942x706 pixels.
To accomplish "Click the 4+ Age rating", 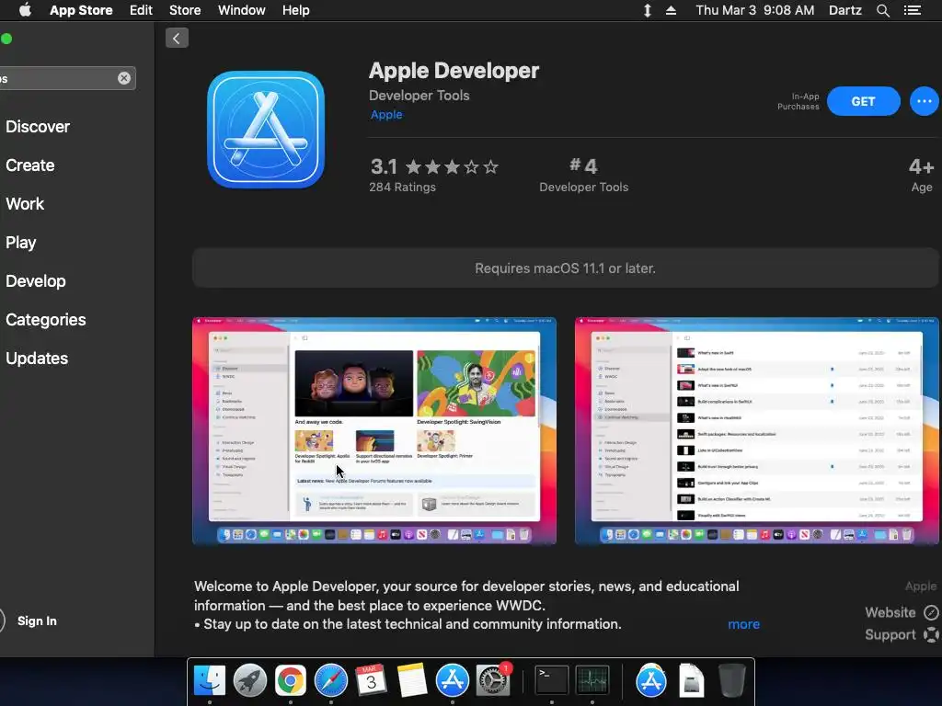I will point(921,175).
